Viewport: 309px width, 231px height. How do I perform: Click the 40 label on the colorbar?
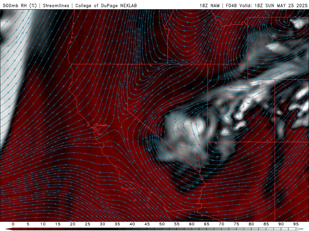tap(132, 224)
